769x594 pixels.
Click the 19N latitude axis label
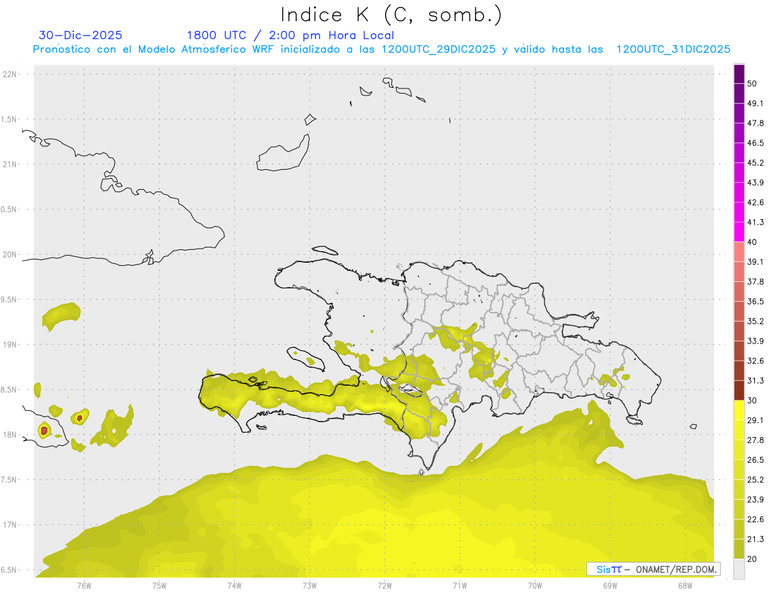pyautogui.click(x=10, y=345)
